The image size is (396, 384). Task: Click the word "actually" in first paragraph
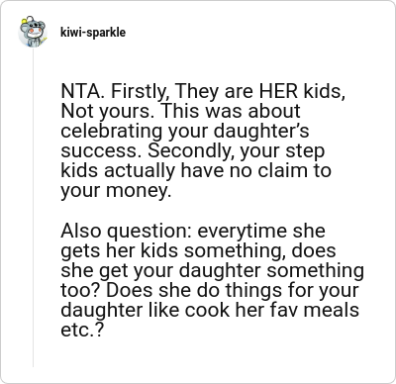pos(139,171)
